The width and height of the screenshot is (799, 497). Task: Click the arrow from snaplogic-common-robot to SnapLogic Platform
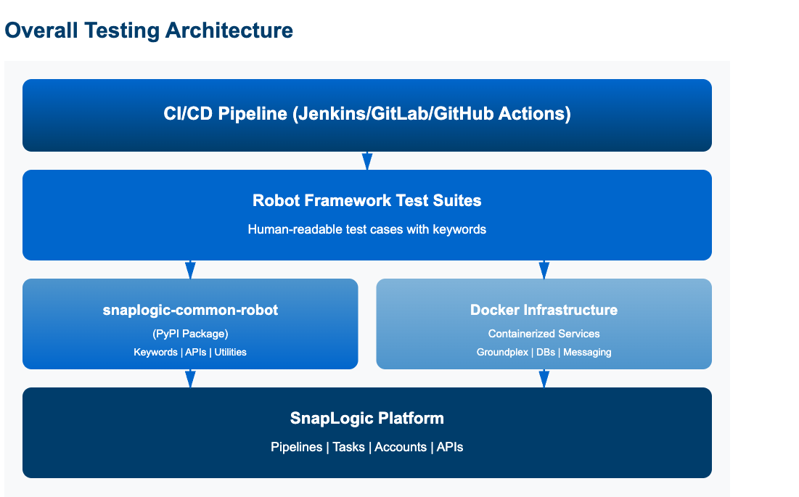click(190, 378)
